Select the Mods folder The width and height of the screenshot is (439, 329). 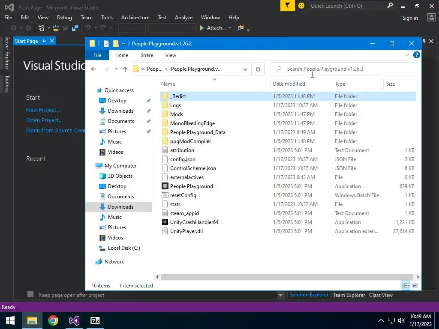click(x=176, y=114)
